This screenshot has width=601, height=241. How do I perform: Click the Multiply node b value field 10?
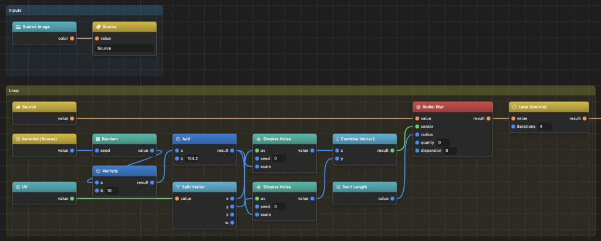[112, 191]
